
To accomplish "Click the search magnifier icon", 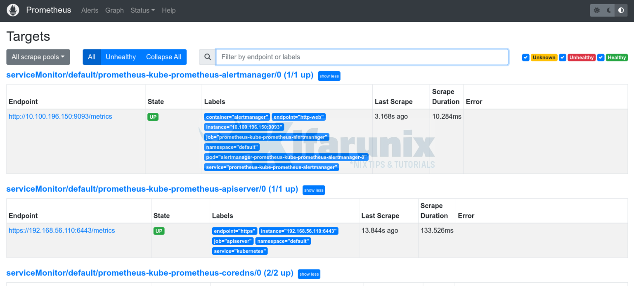I will point(207,57).
